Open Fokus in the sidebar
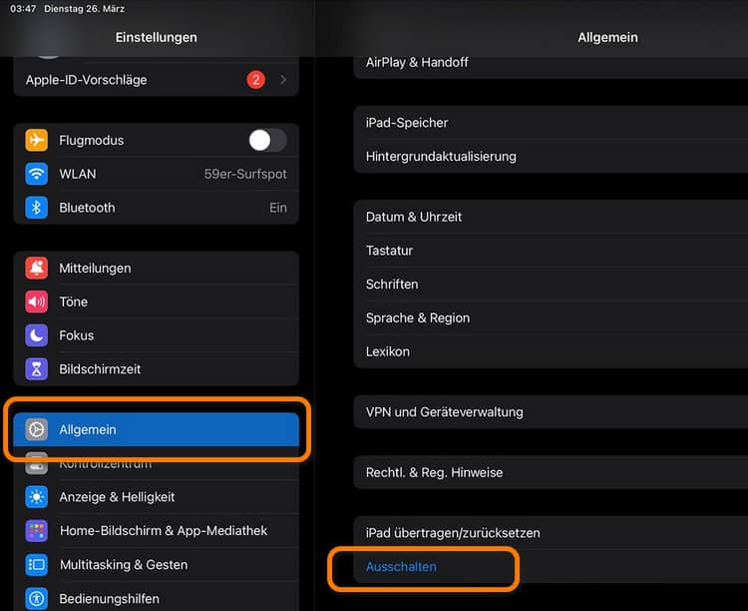Screen dimensions: 748x611 157,335
